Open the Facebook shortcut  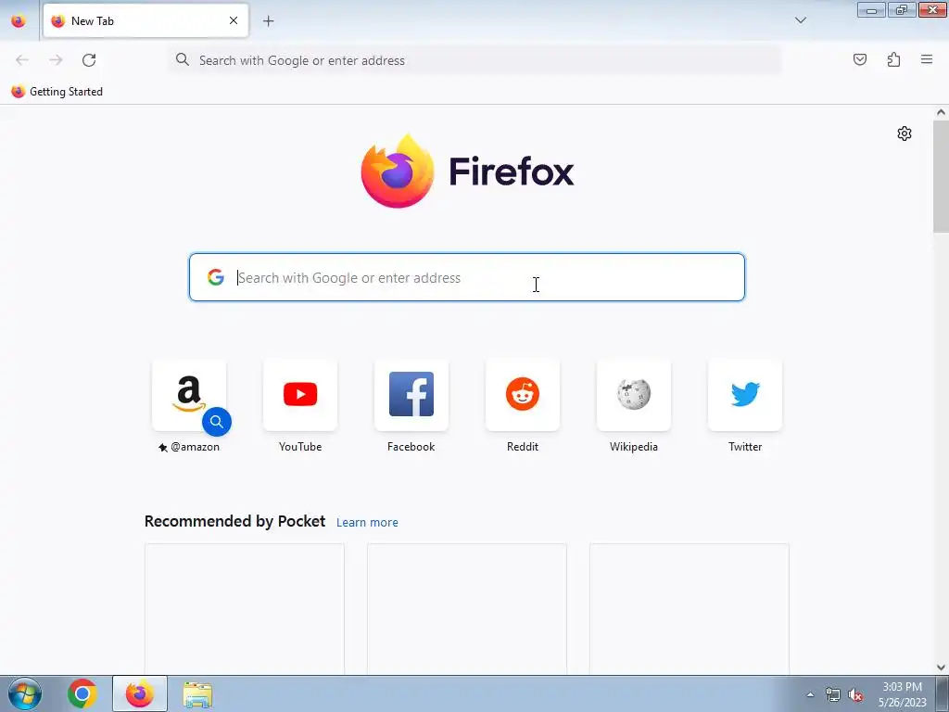tap(411, 395)
